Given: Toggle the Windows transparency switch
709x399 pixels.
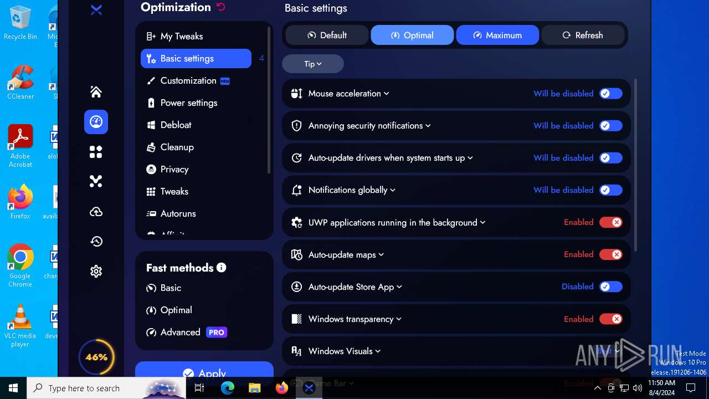Looking at the screenshot, I should [611, 319].
